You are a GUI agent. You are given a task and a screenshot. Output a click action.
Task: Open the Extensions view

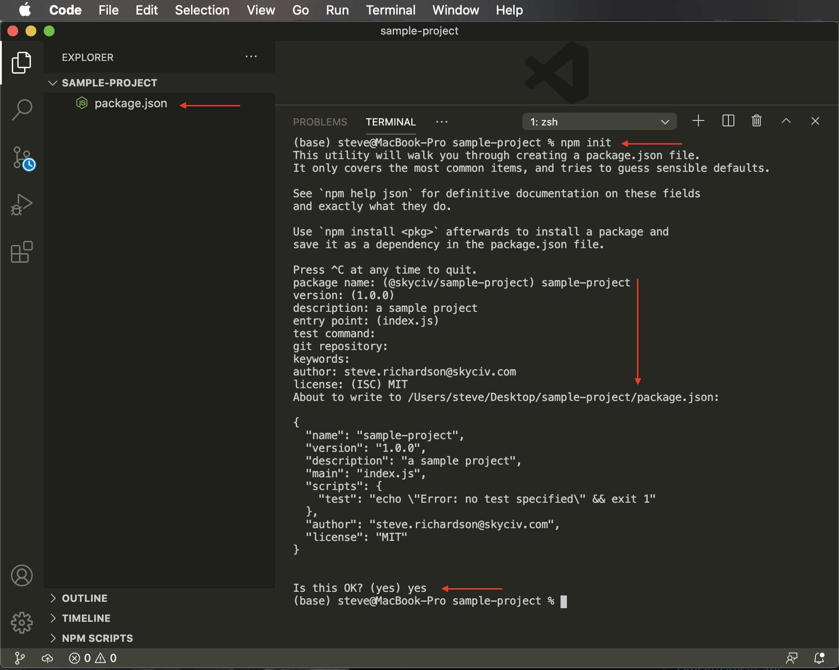pos(22,252)
